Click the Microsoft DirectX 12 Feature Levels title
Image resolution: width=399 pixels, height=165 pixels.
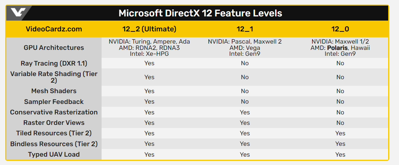[200, 13]
